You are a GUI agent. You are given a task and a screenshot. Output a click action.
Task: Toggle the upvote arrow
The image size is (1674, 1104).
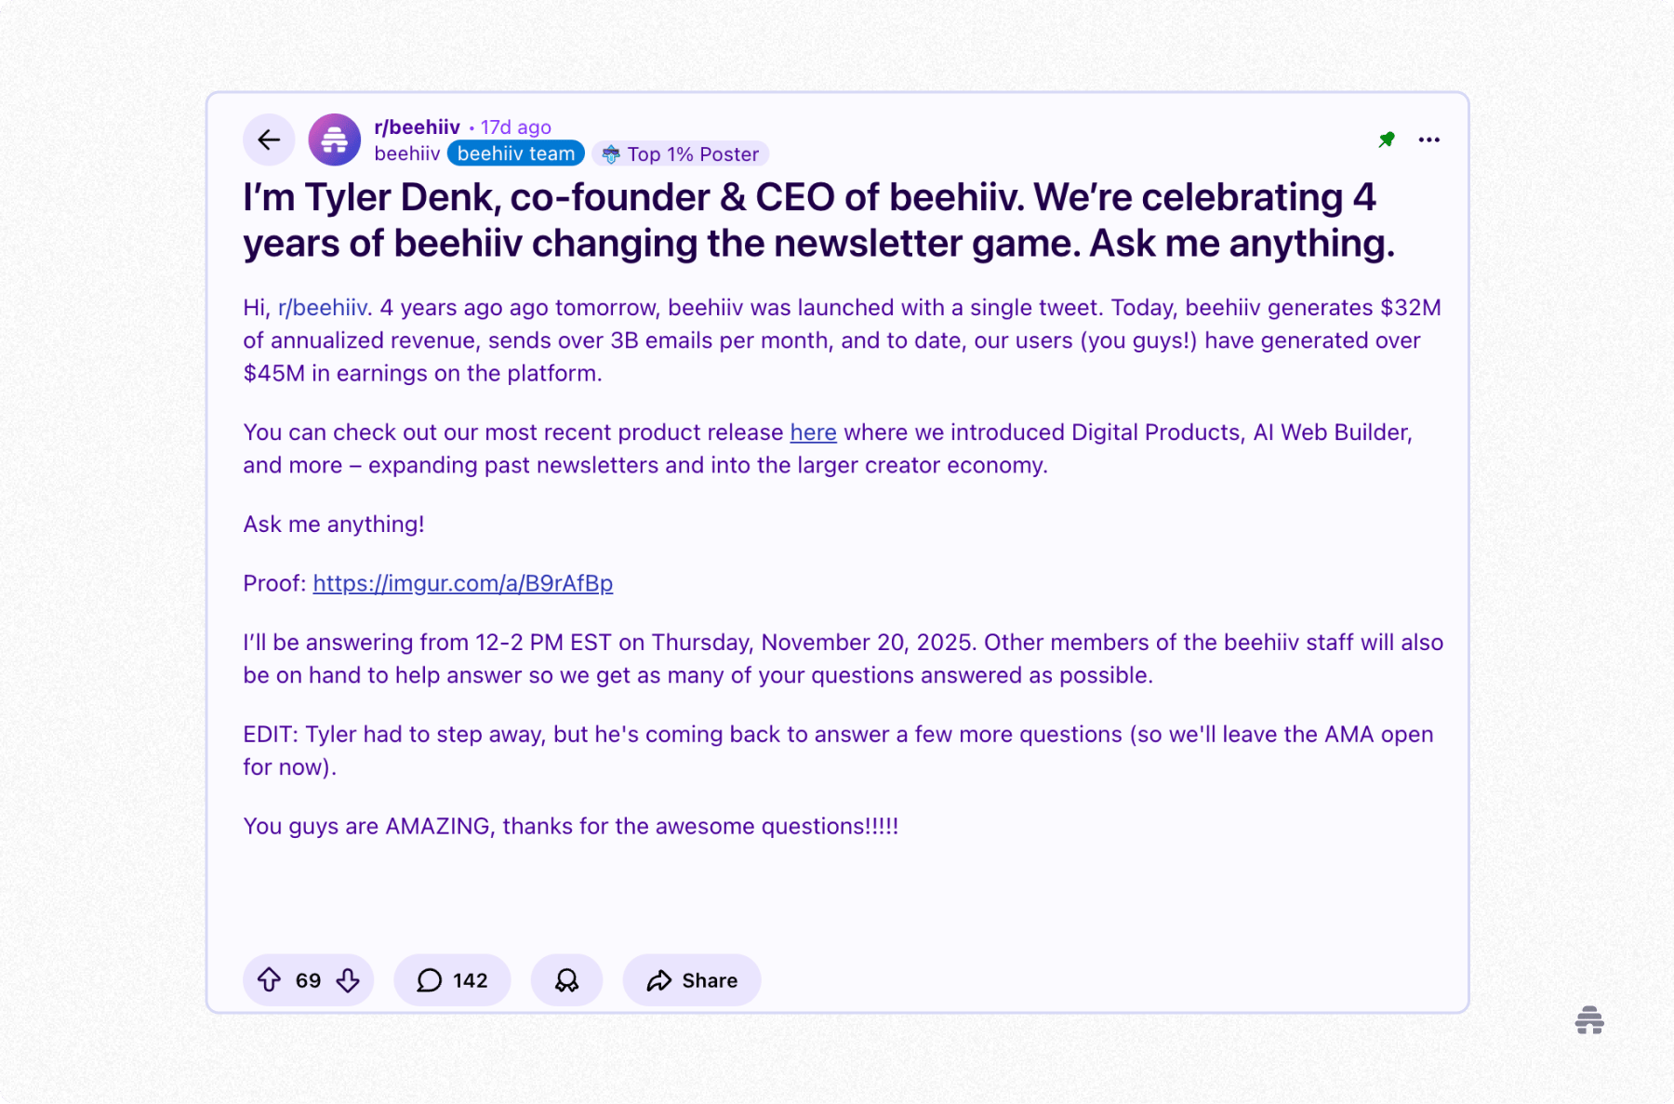point(270,979)
